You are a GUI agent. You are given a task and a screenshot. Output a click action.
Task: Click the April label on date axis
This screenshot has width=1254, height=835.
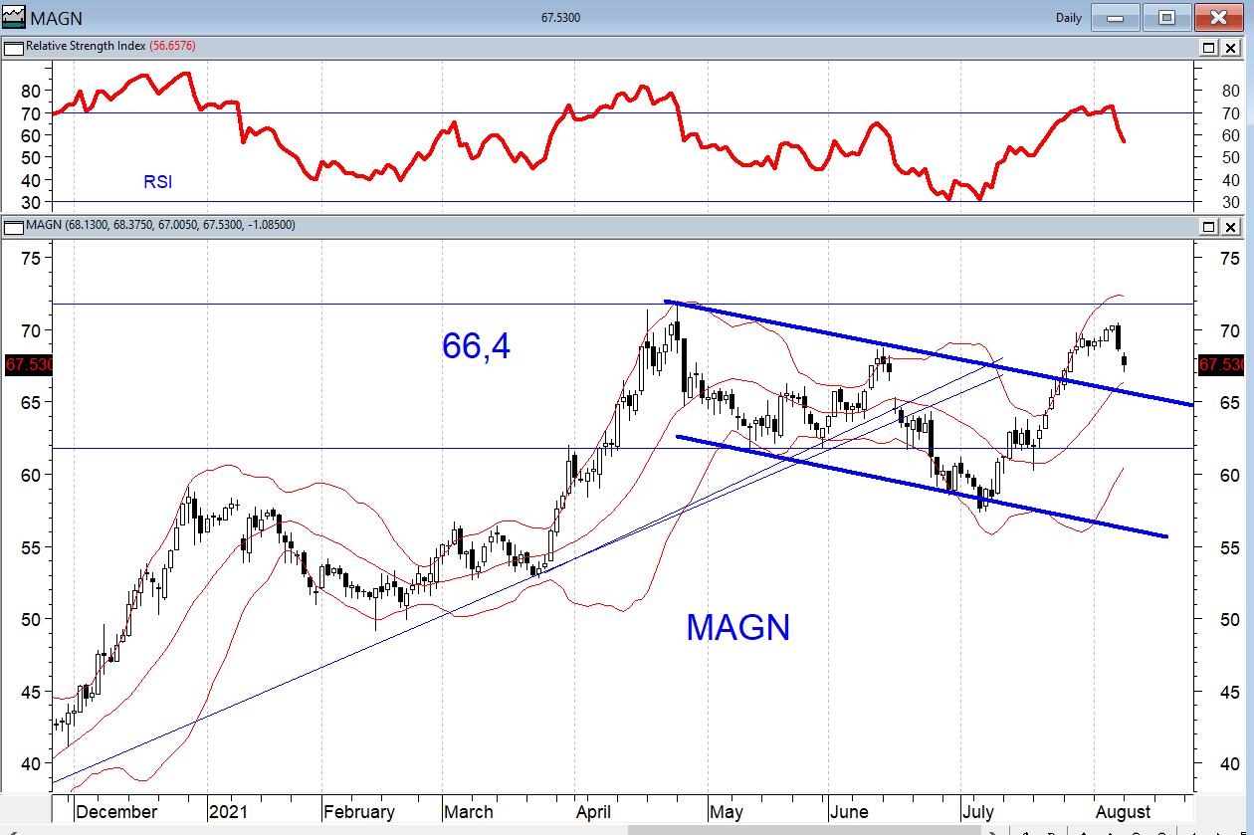click(594, 812)
